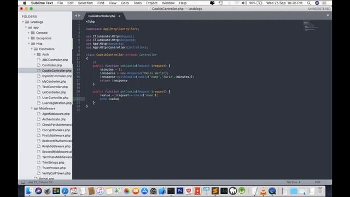Collapse the app folder
This screenshot has height=197, width=350.
[x=26, y=27]
